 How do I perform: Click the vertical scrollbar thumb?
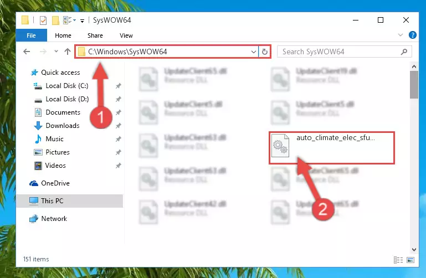click(x=414, y=85)
